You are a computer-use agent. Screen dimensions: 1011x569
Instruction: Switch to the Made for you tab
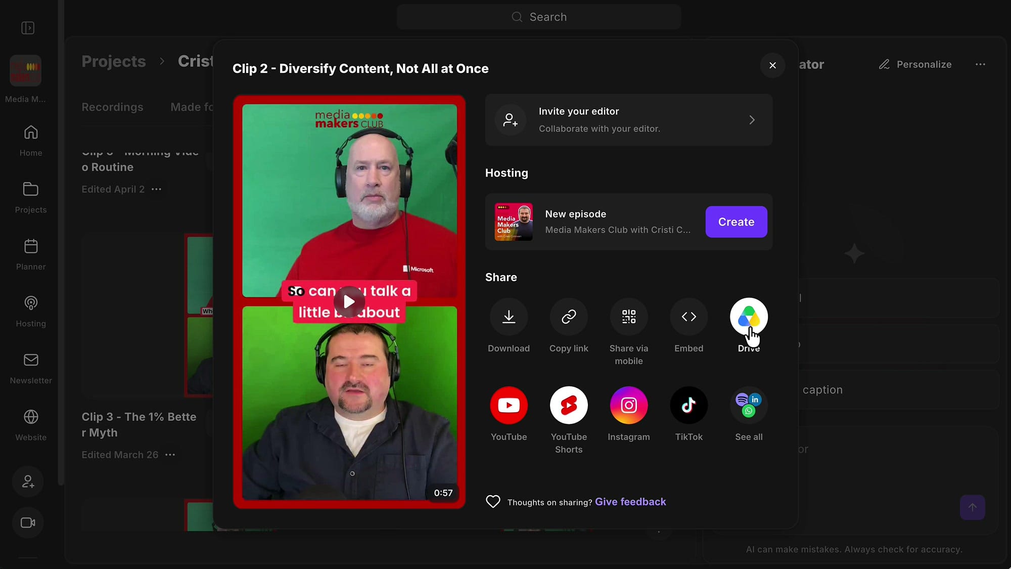[x=192, y=107]
